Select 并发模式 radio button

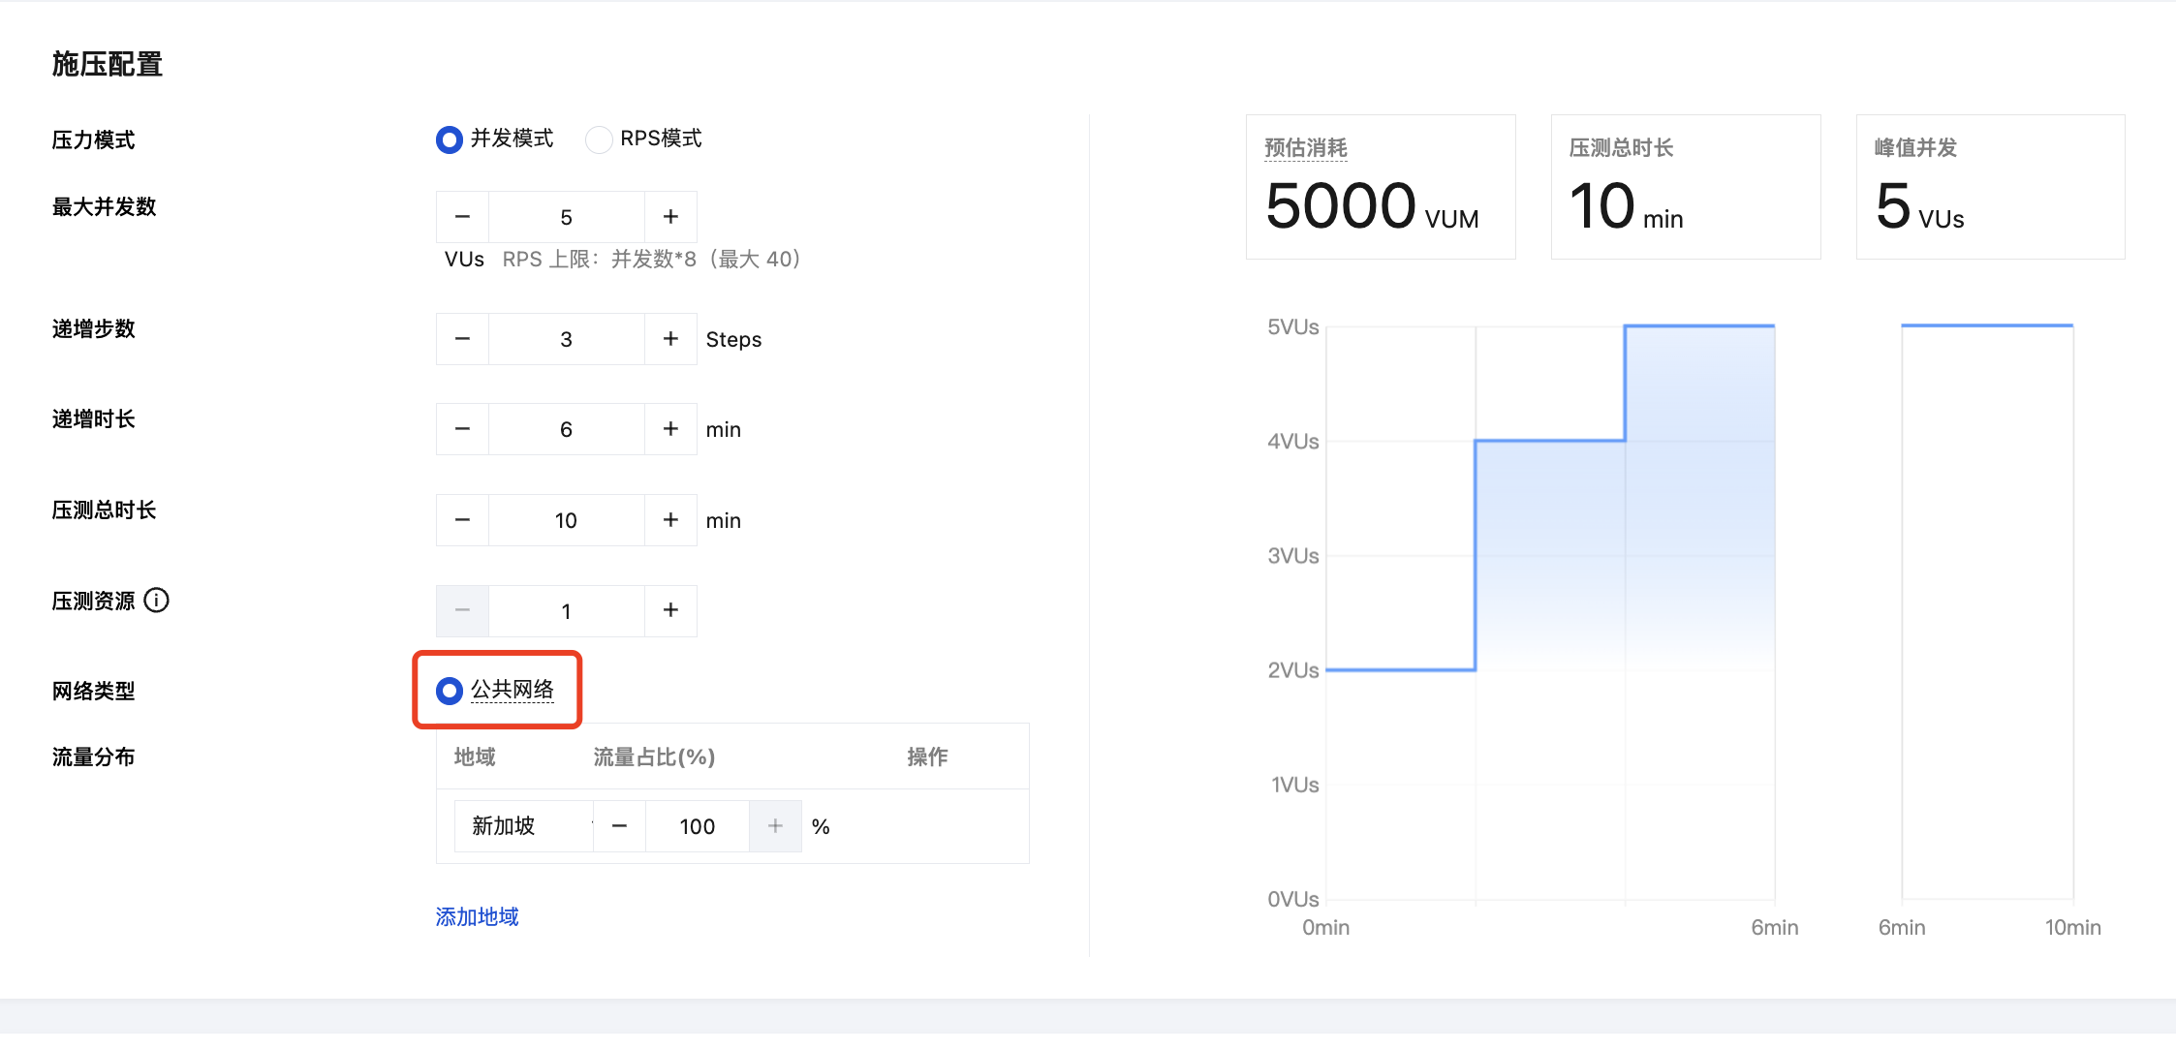point(450,139)
